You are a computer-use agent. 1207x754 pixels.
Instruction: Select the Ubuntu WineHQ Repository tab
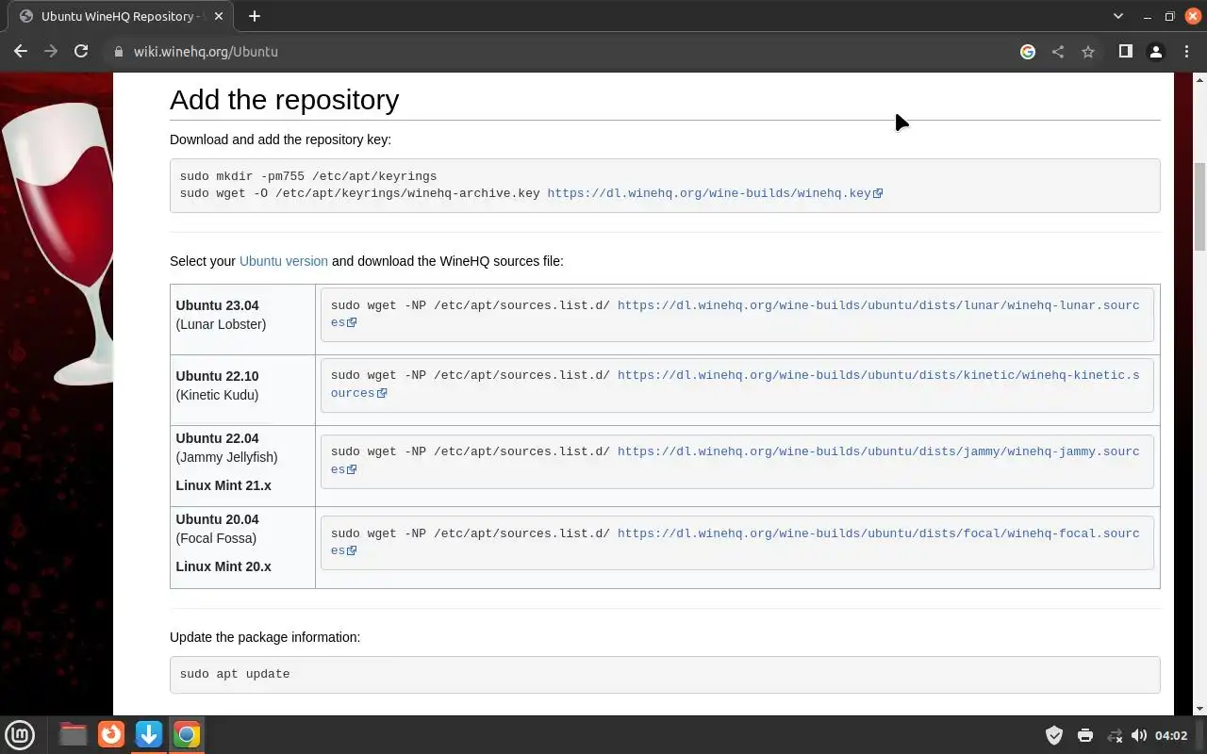[117, 16]
